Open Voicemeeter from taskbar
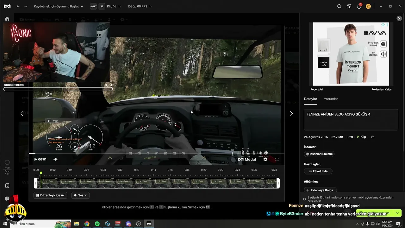The height and width of the screenshot is (228, 405). (118, 224)
